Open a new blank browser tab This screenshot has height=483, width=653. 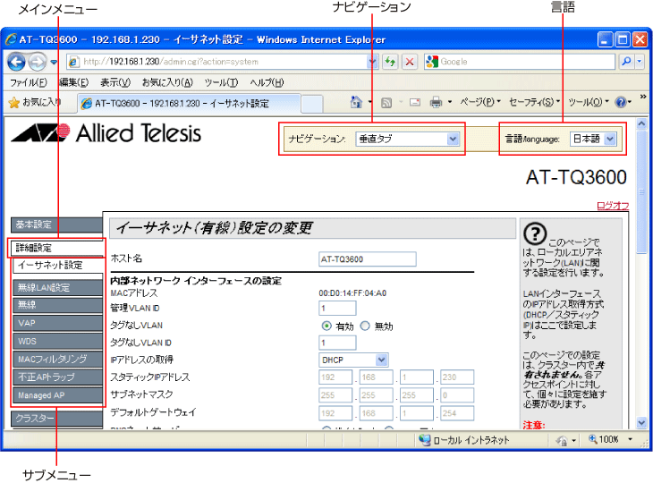[x=312, y=104]
